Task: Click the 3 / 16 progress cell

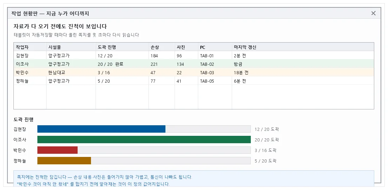Action: (122, 72)
